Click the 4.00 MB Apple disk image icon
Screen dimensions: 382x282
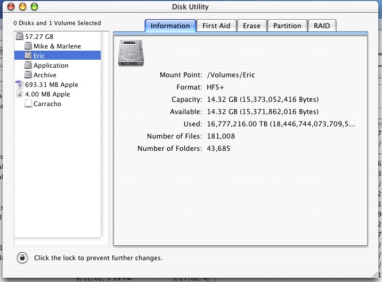point(20,94)
